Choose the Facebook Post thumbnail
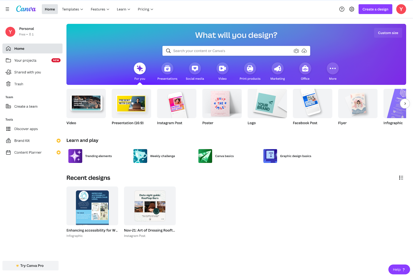This screenshot has height=277, width=413. coord(313,104)
